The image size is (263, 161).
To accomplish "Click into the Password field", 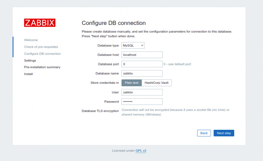I will click(142, 101).
